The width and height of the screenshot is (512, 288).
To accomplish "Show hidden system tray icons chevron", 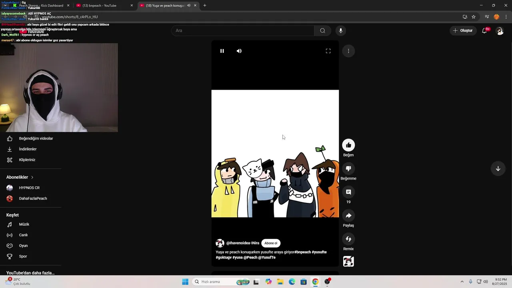I will coord(462,282).
